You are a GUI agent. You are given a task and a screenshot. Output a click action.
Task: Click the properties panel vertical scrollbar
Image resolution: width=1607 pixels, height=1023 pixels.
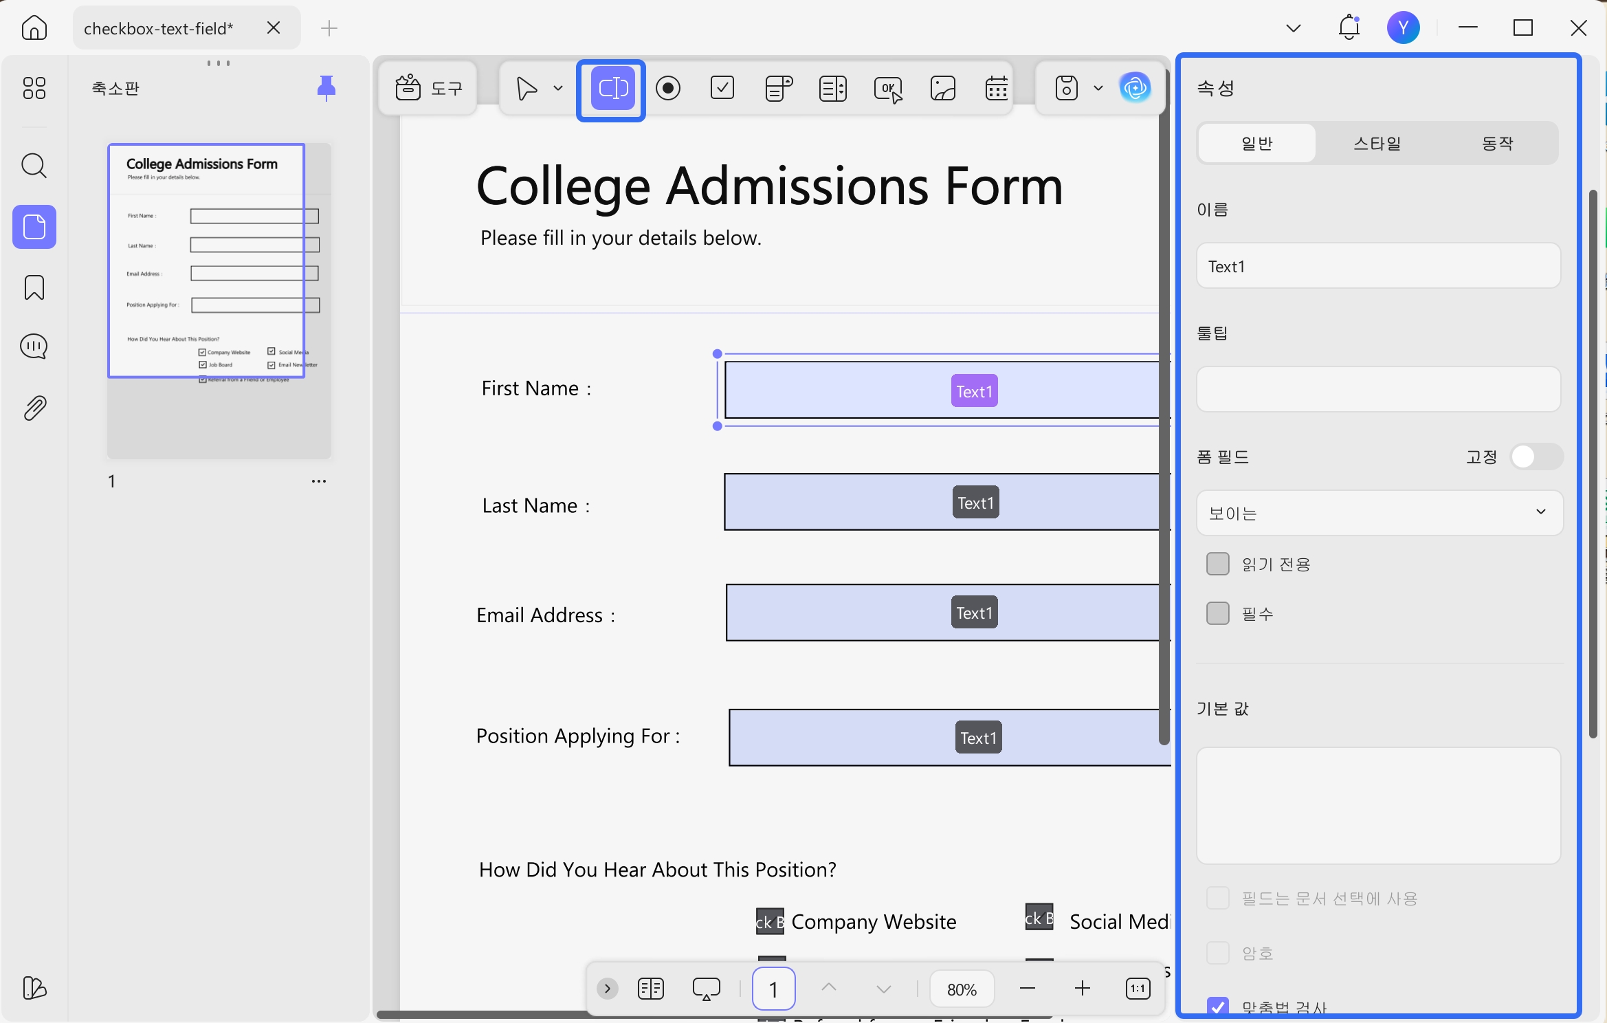pos(1593,464)
